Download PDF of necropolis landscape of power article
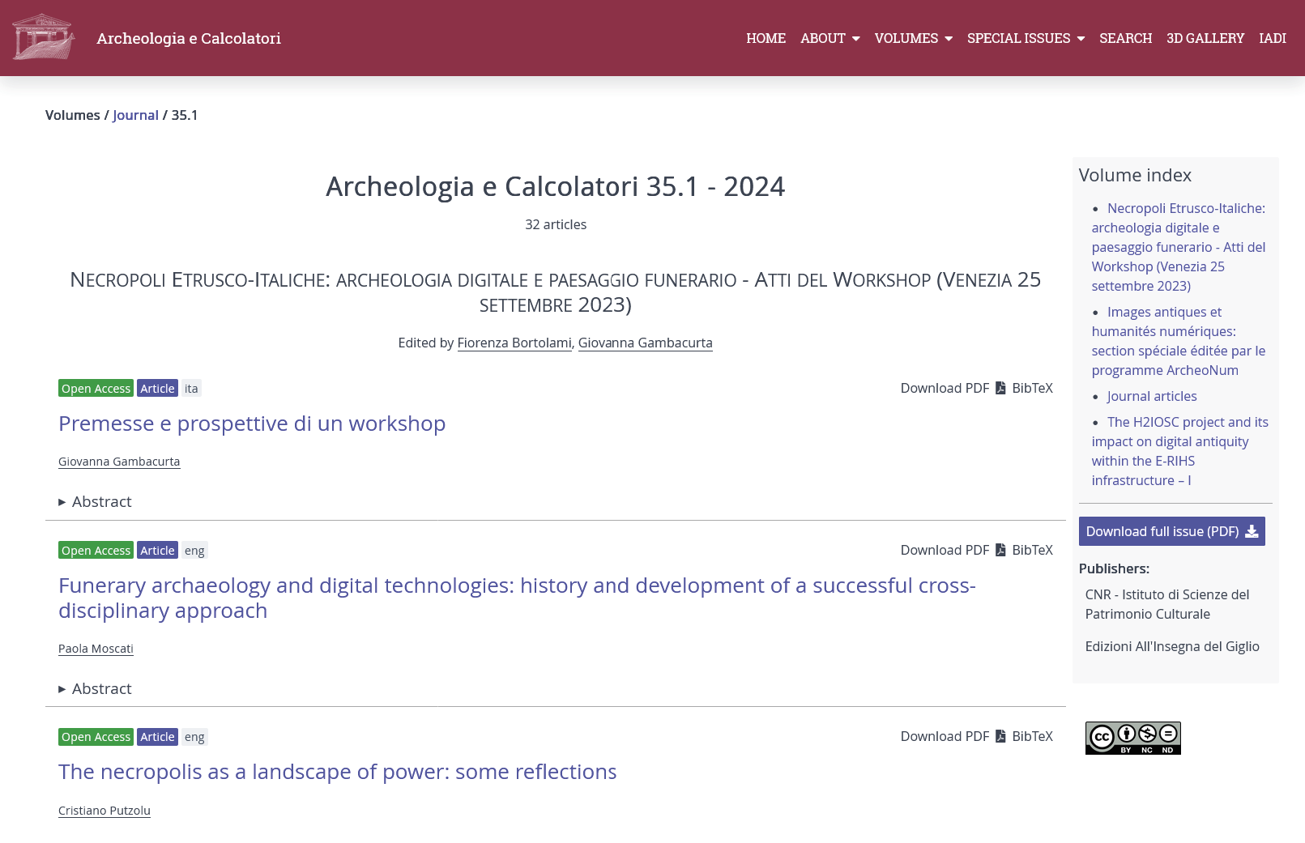1305x843 pixels. pos(952,737)
